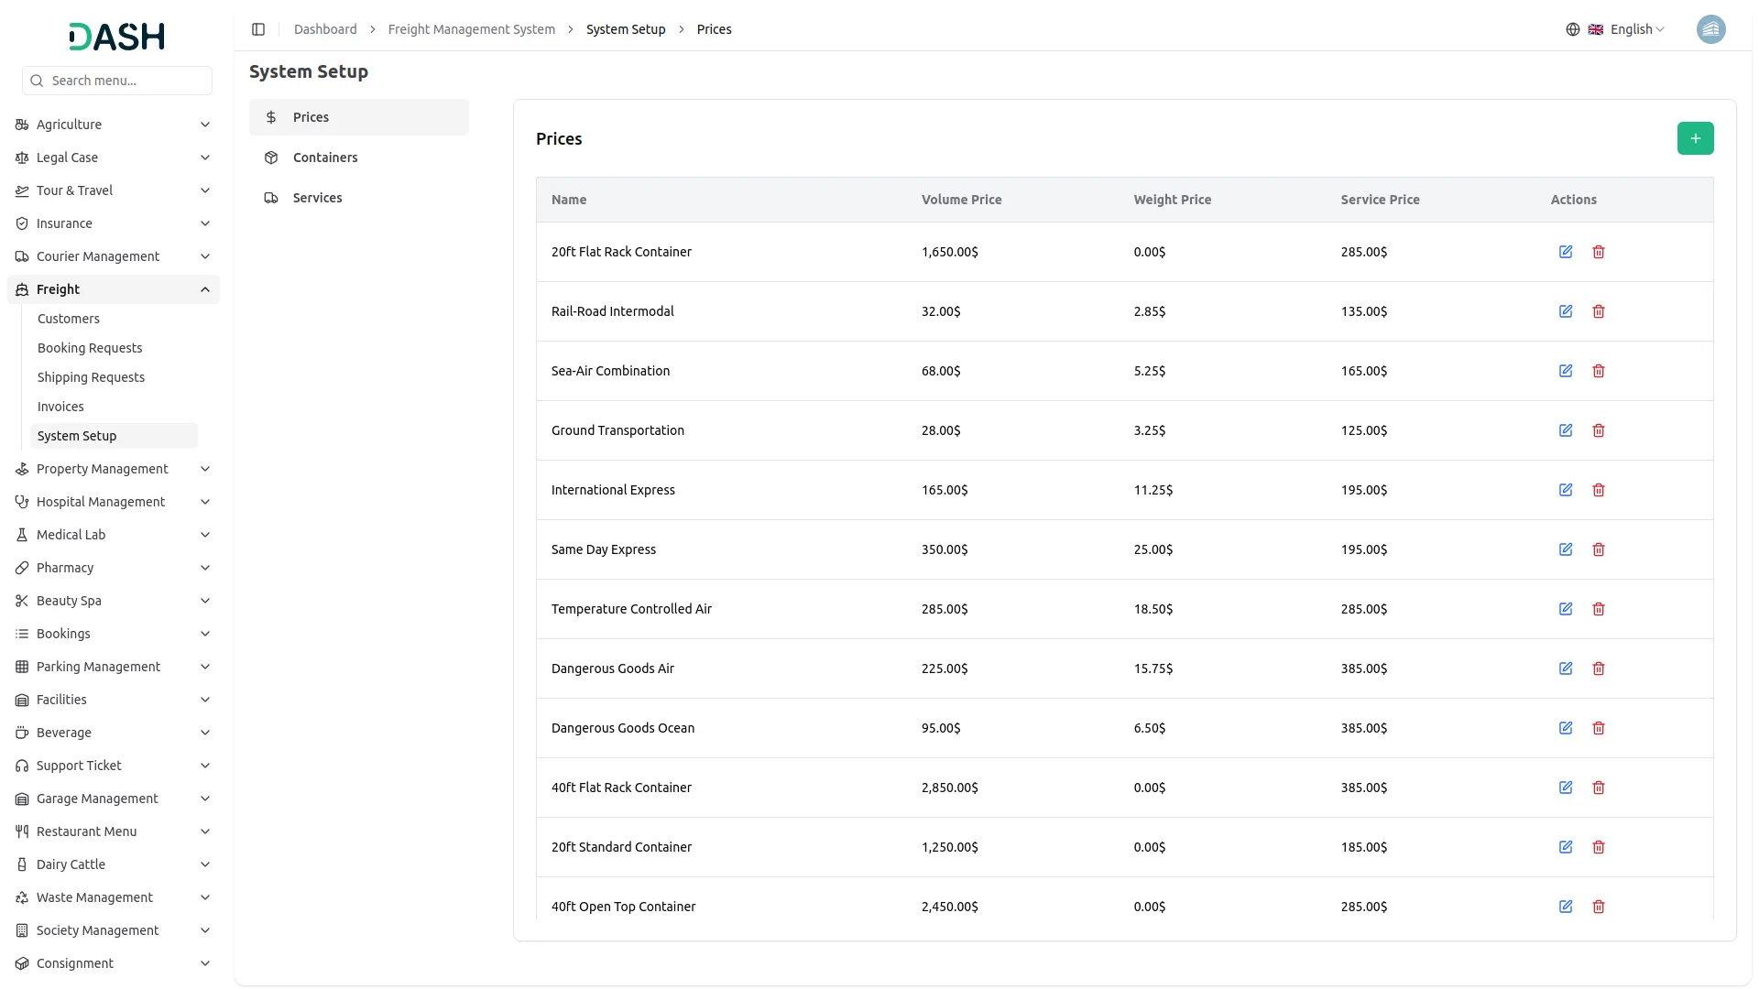Image resolution: width=1759 pixels, height=989 pixels.
Task: Switch to the Containers tab
Action: (325, 157)
